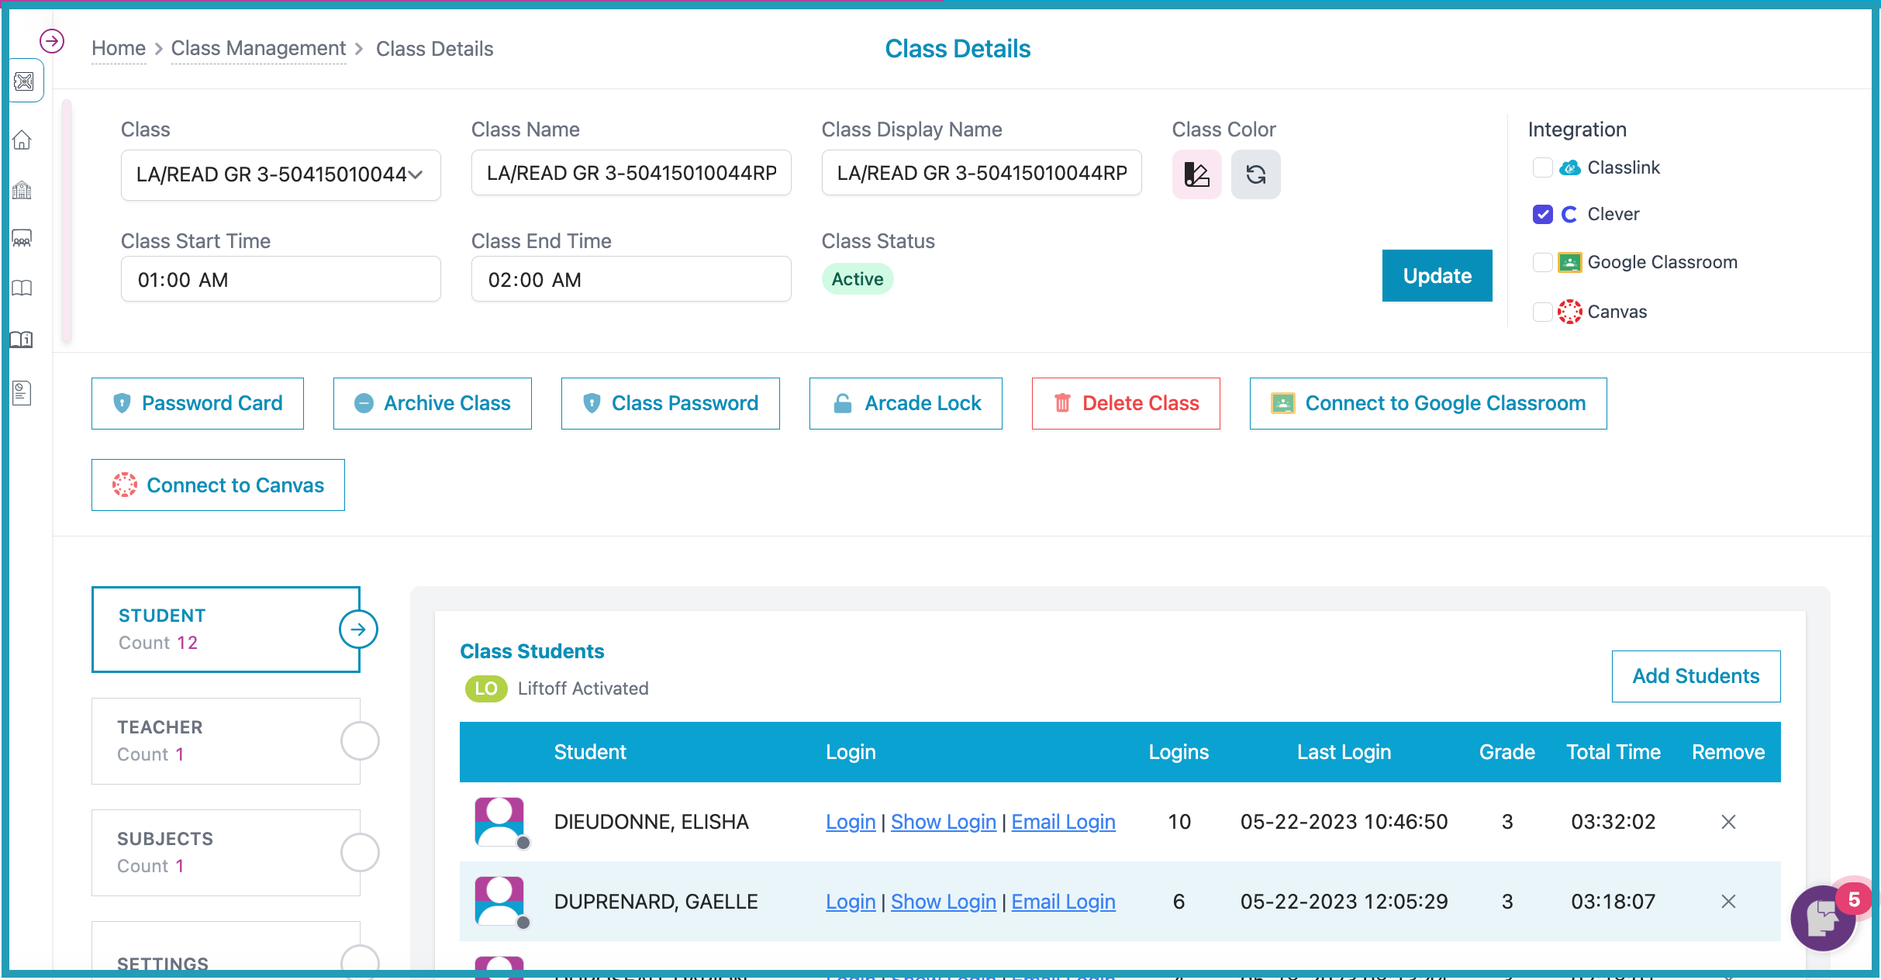The height and width of the screenshot is (980, 1881).
Task: Sort by the Last Login column header
Action: [1344, 752]
